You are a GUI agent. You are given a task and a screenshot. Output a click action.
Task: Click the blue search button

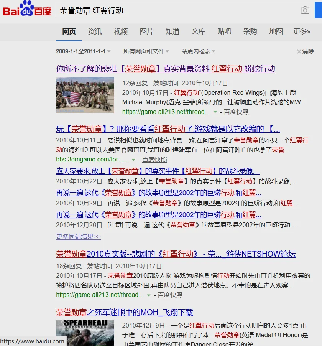coord(318,10)
